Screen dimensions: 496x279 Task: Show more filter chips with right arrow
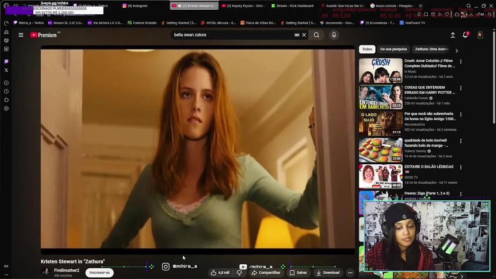click(456, 51)
